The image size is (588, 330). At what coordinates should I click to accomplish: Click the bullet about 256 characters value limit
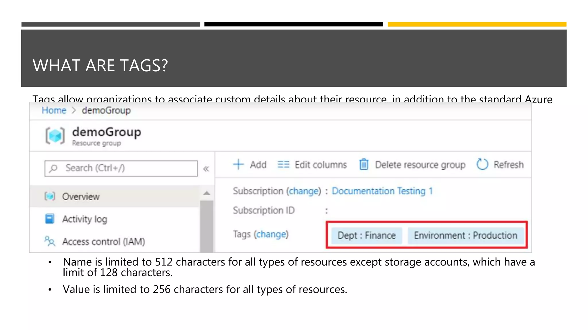(x=205, y=289)
